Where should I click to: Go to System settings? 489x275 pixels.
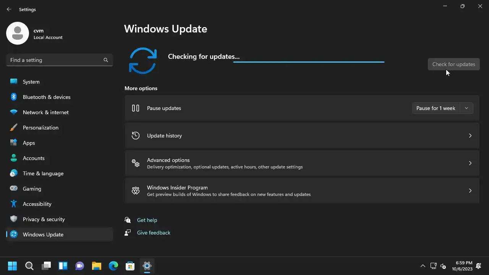coord(31,82)
